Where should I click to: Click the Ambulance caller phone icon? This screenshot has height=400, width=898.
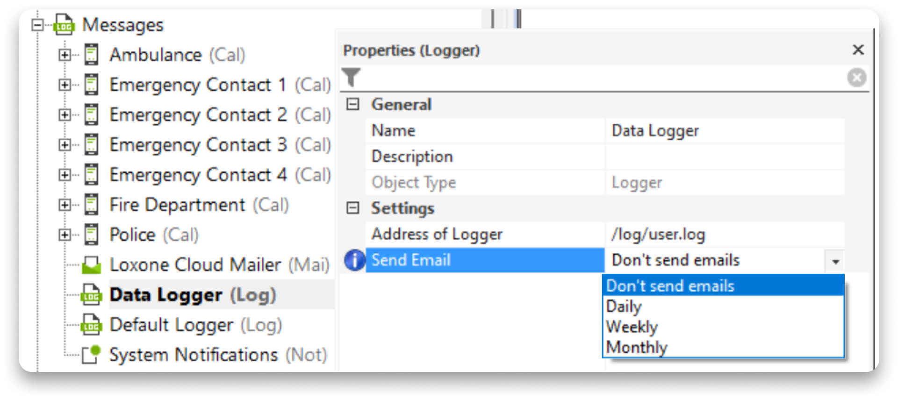click(92, 55)
